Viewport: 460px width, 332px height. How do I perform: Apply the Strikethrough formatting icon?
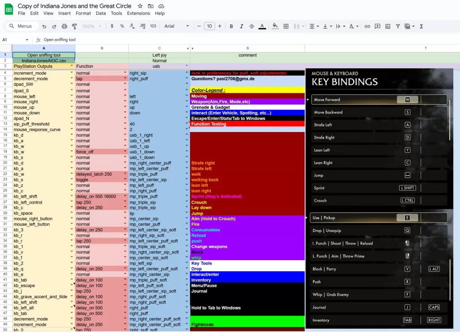251,26
